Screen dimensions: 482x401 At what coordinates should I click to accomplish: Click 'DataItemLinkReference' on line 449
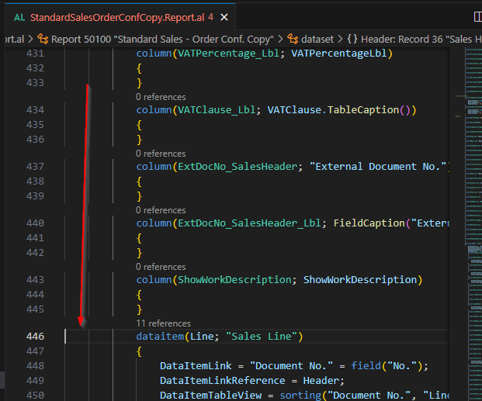(221, 380)
